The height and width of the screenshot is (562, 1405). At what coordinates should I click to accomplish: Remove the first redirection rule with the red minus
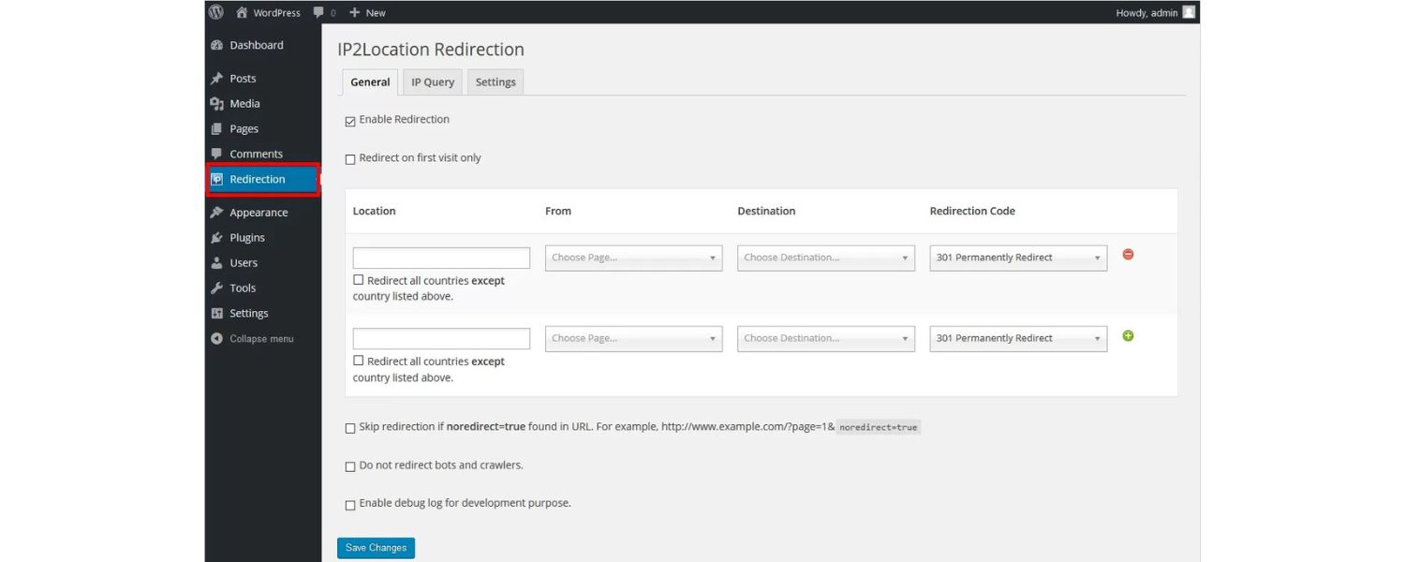pyautogui.click(x=1128, y=254)
